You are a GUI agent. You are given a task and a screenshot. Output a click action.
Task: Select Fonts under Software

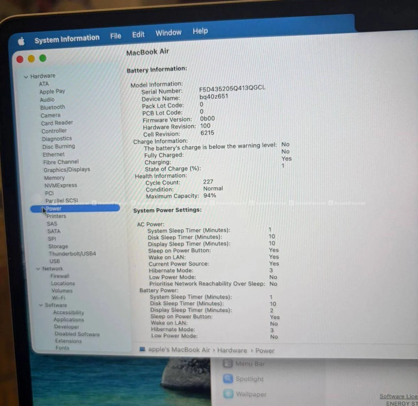pyautogui.click(x=62, y=348)
